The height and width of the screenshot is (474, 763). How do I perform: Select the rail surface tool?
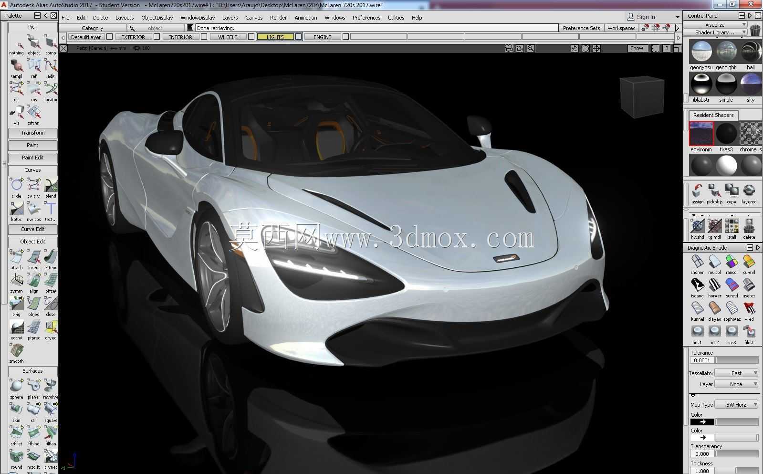tap(33, 412)
